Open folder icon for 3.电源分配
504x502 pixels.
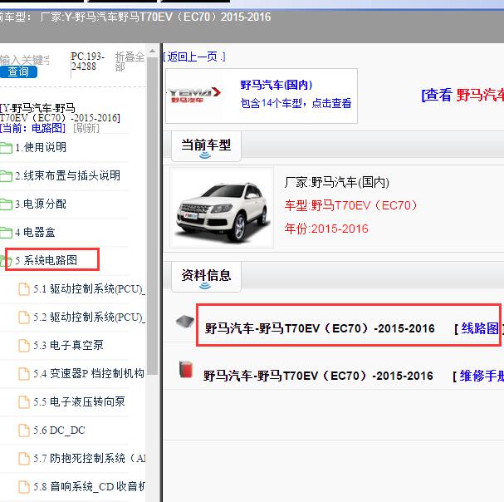(6, 204)
